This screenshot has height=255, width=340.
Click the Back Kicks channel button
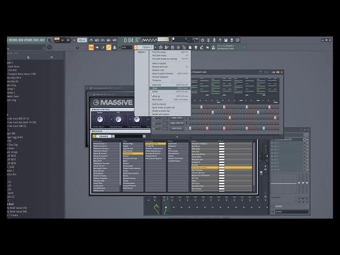coord(176,128)
